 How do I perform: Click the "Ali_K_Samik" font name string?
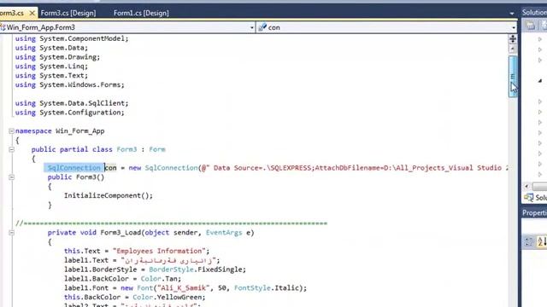[184, 288]
